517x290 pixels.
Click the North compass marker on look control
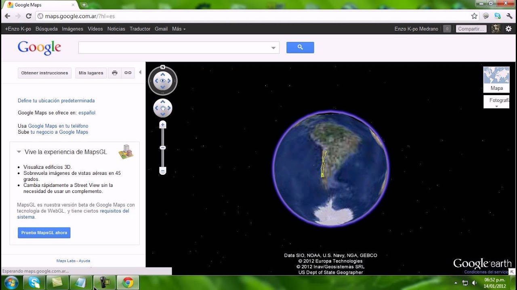coord(163,67)
